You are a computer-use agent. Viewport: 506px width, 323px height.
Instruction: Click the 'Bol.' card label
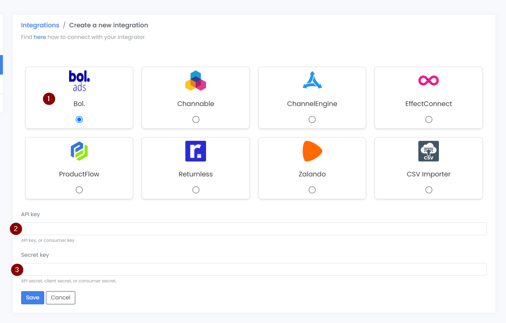coord(79,104)
